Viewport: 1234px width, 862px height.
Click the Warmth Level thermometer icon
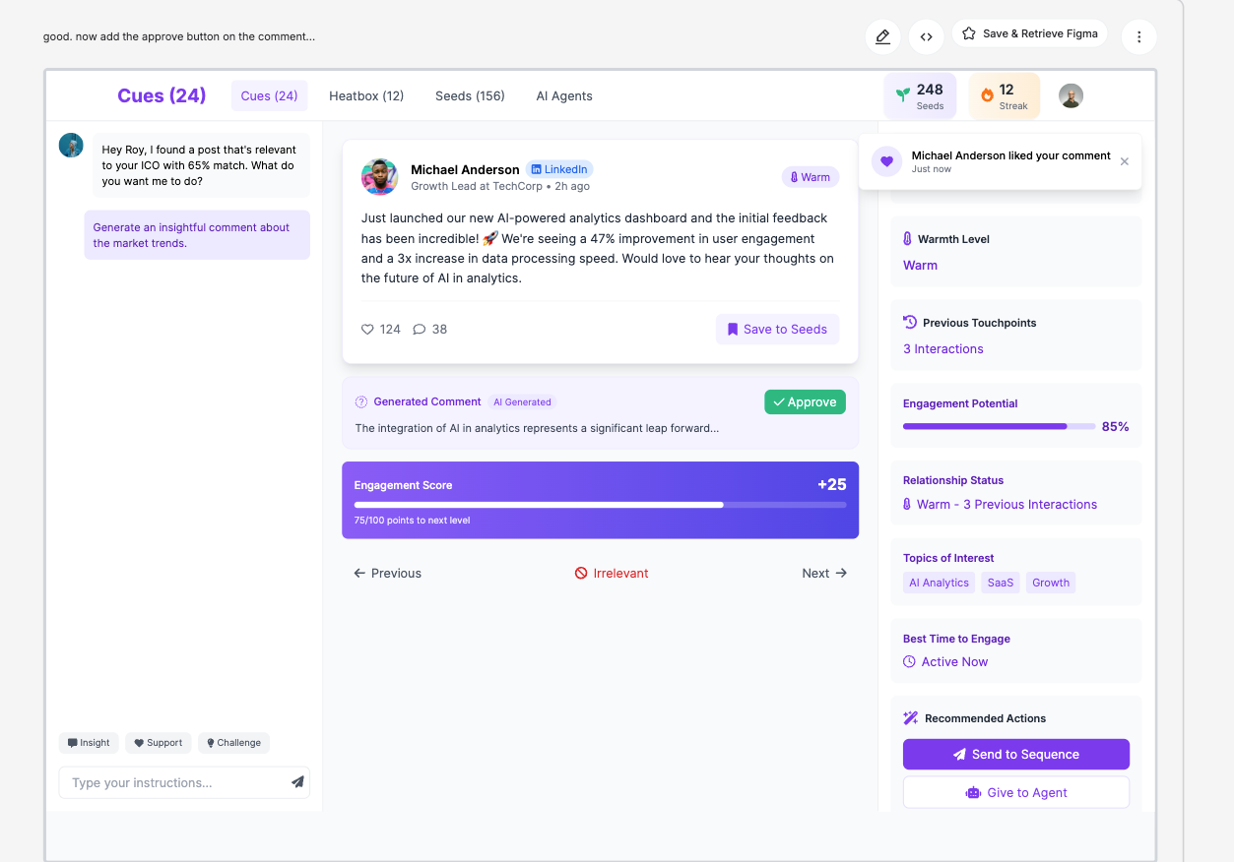click(x=907, y=239)
